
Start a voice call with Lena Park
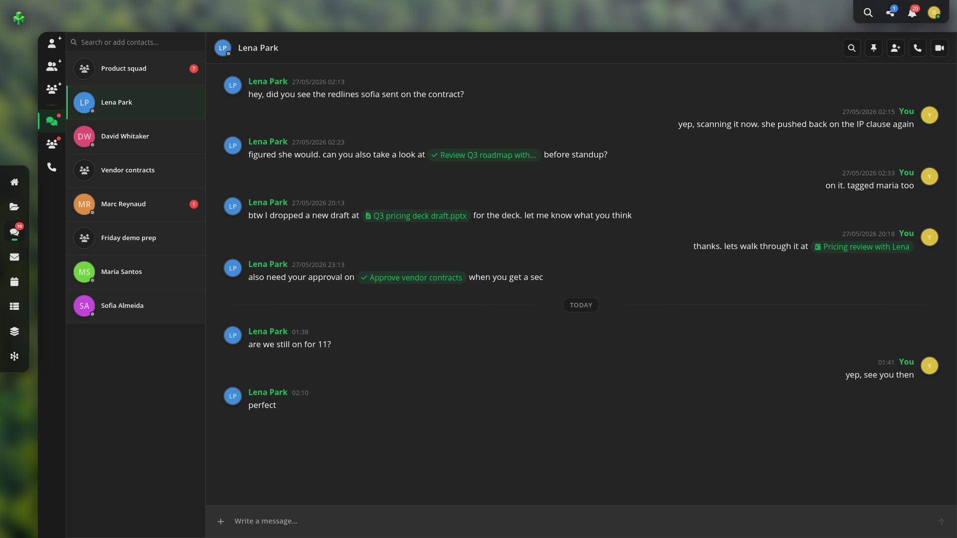[x=918, y=48]
